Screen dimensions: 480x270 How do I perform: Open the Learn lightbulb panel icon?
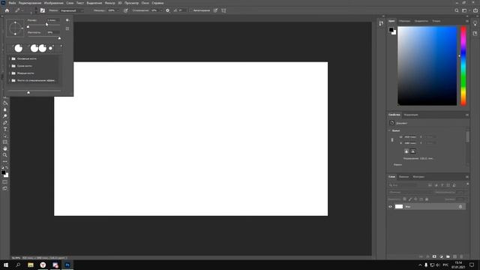pos(475,23)
